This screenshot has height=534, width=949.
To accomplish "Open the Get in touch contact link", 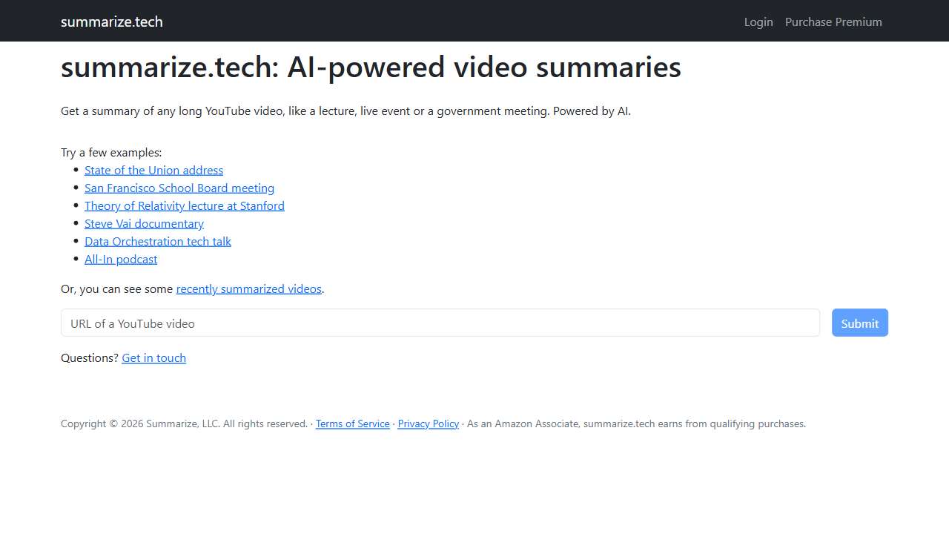I will [x=153, y=357].
